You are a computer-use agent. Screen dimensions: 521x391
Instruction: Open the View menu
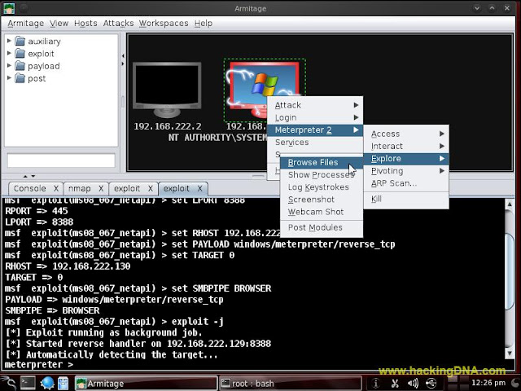tap(59, 24)
